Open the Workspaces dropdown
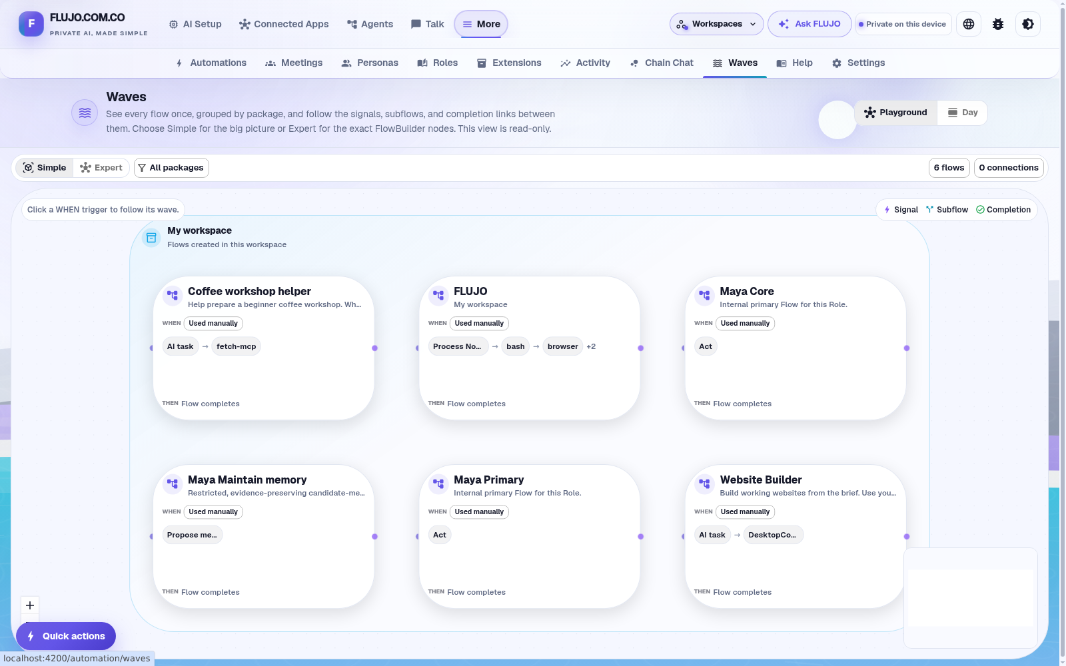 tap(717, 24)
